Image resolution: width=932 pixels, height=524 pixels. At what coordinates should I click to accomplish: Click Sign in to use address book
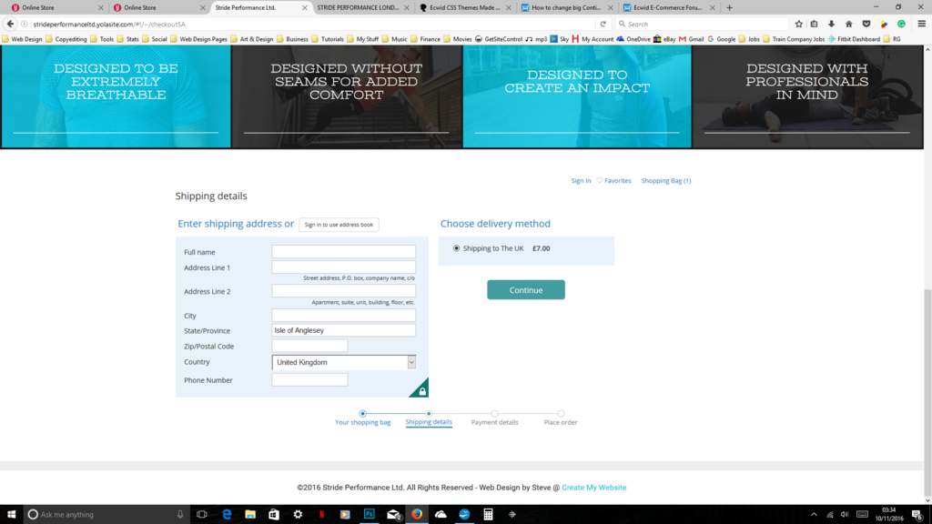339,225
